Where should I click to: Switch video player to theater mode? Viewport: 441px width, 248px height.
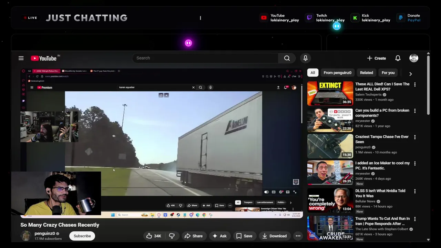point(288,192)
